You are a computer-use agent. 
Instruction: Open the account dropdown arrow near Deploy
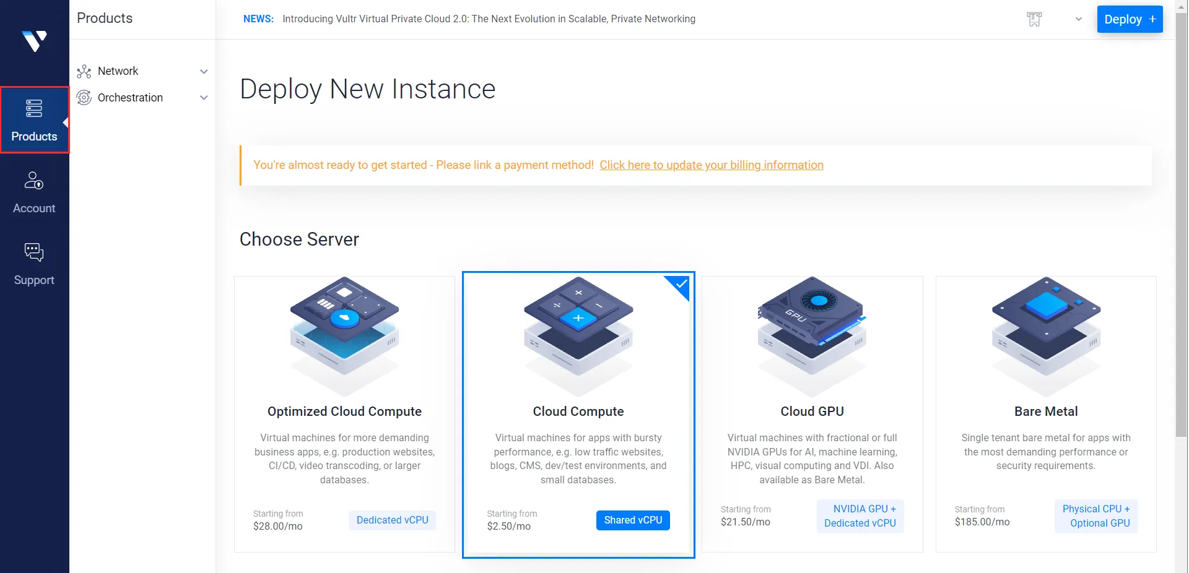[x=1079, y=19]
